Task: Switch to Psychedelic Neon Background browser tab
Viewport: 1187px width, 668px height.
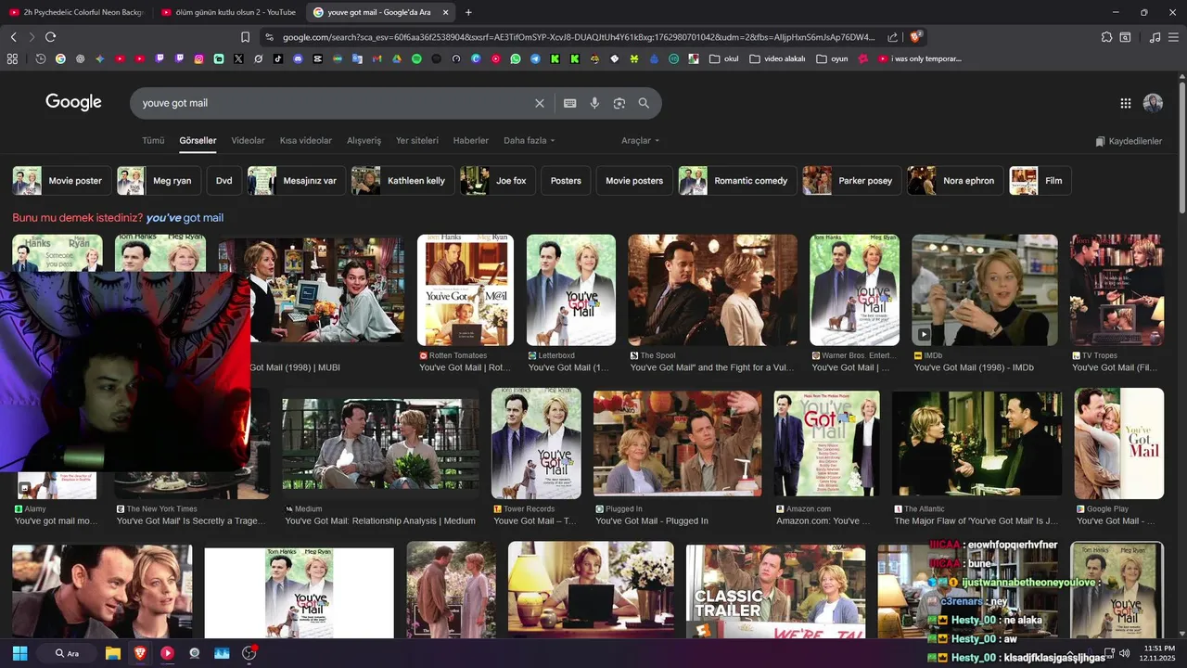Action: click(x=76, y=12)
